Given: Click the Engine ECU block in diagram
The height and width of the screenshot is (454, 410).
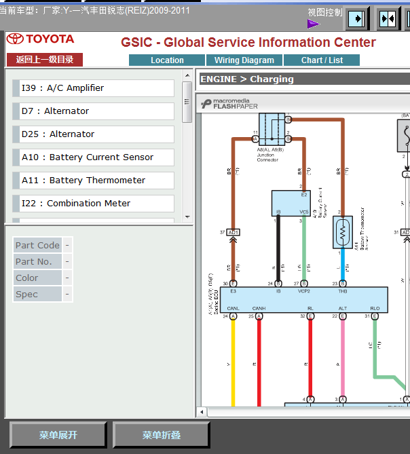Looking at the screenshot, I should point(303,300).
